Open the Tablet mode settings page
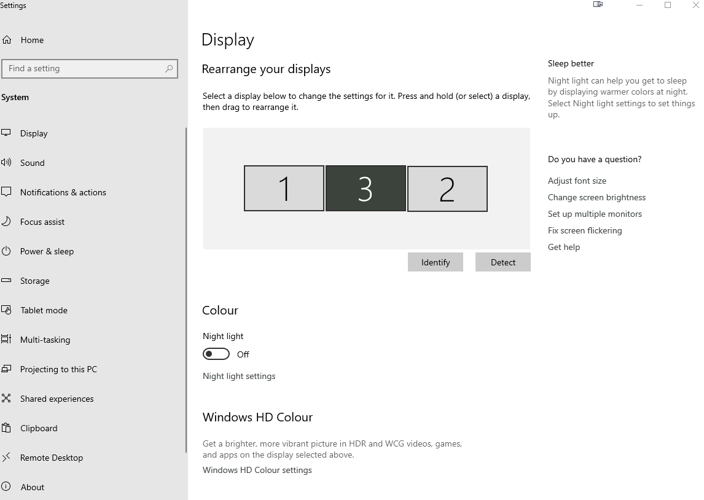This screenshot has width=704, height=500. tap(44, 310)
